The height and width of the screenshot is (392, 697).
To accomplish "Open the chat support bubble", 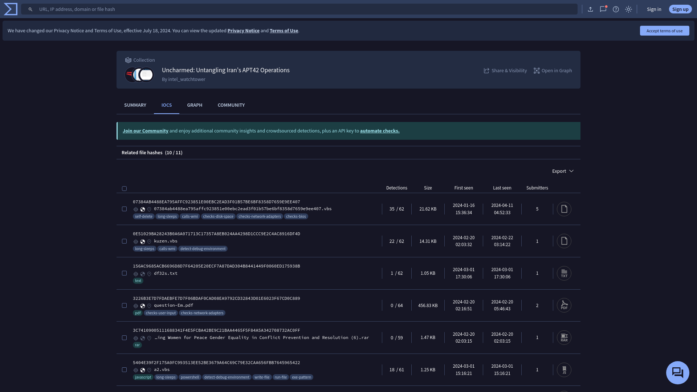I will (678, 373).
